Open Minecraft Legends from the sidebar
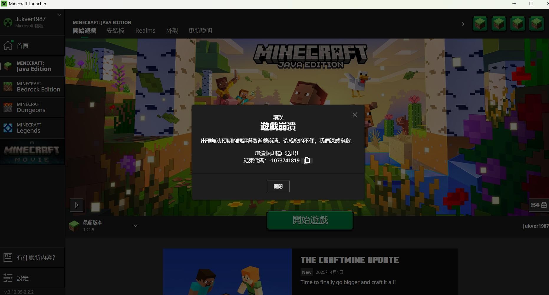 click(x=8, y=128)
